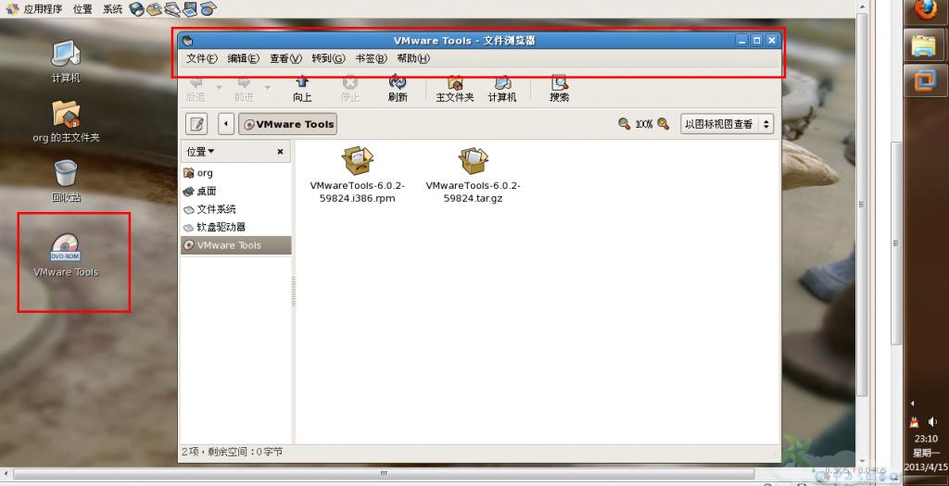The height and width of the screenshot is (486, 949).
Task: Click the 回收站 trash desktop icon
Action: point(66,181)
